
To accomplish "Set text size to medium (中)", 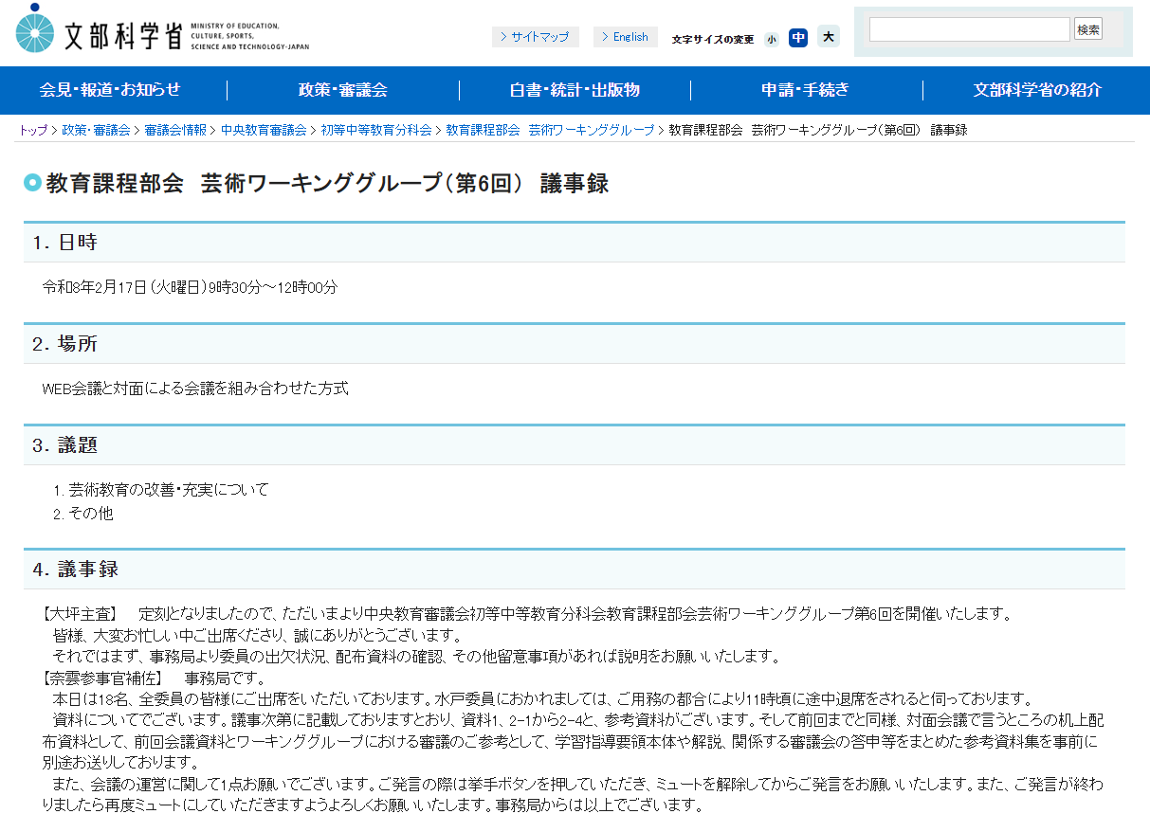I will pyautogui.click(x=798, y=38).
